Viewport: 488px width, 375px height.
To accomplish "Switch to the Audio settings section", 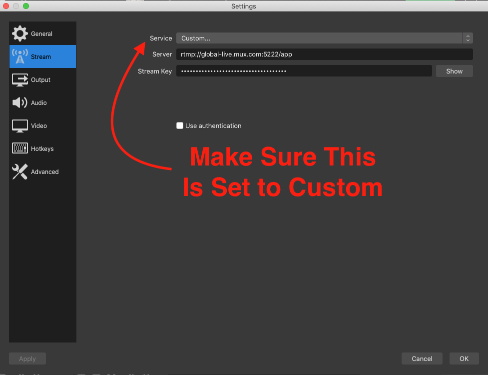I will pos(42,102).
